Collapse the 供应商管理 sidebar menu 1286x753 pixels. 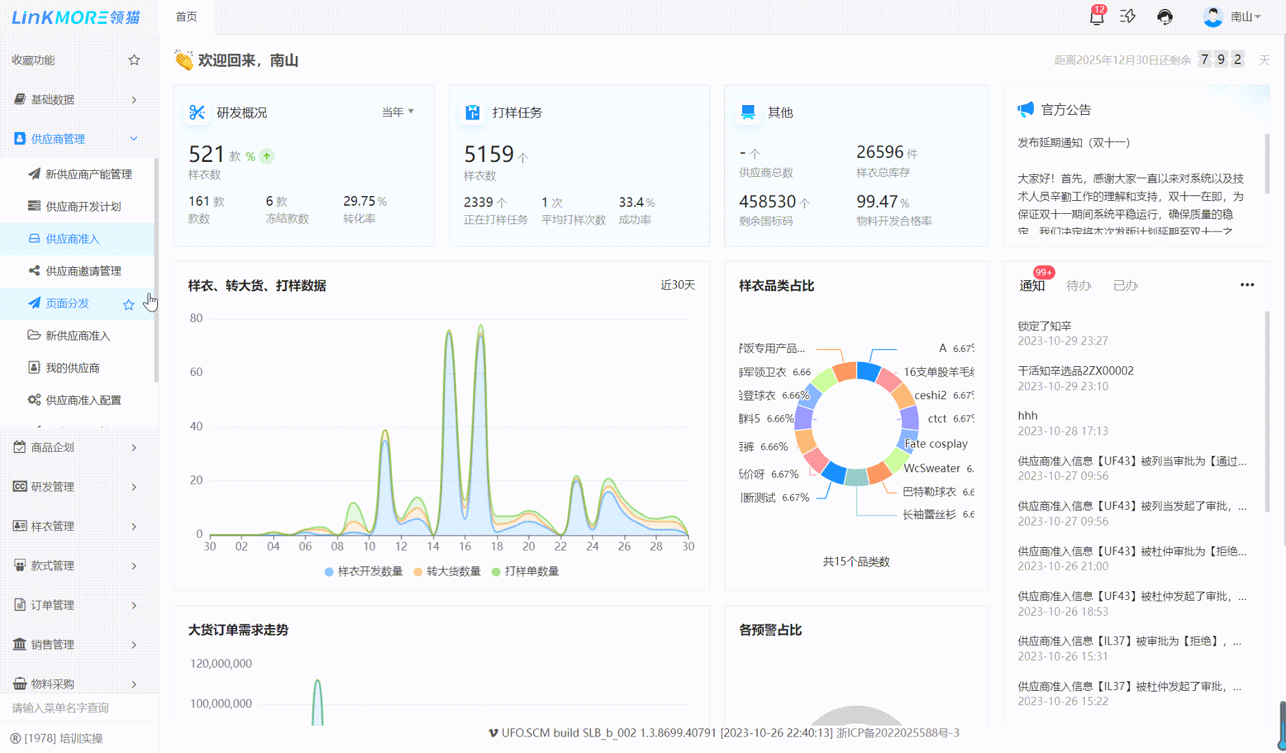pyautogui.click(x=75, y=139)
